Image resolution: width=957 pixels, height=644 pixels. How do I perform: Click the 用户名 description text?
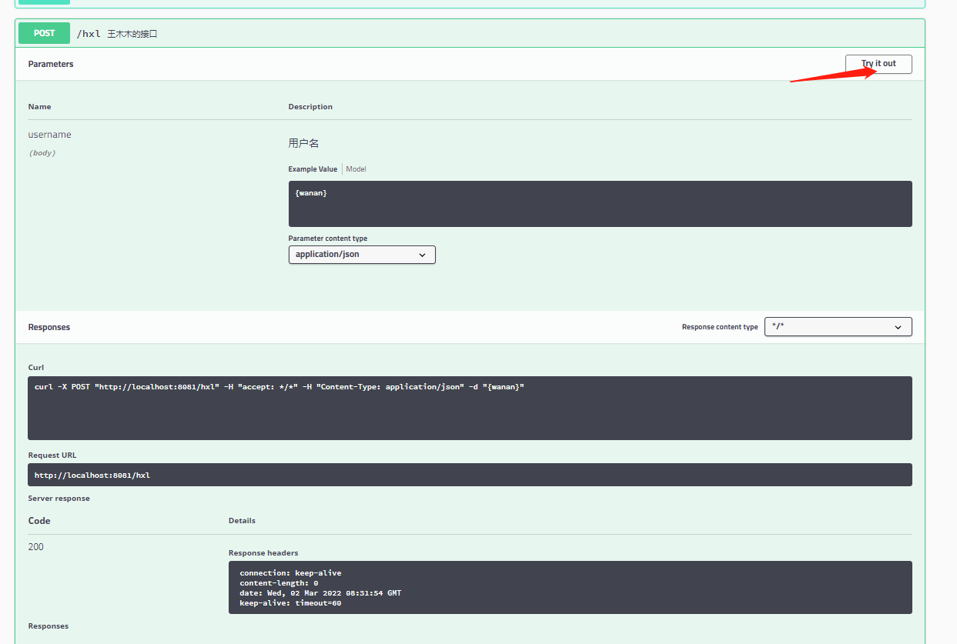tap(303, 143)
